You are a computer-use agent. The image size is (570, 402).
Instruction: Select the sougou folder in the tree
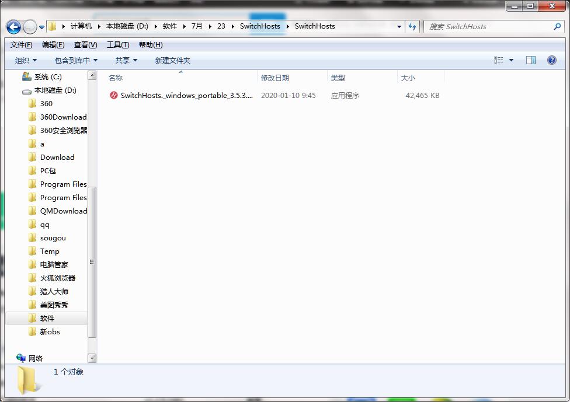(x=53, y=238)
